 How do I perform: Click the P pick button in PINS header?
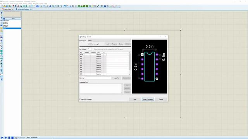coord(4,19)
